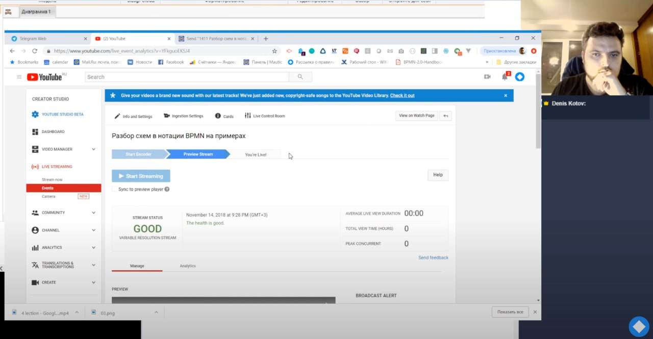Focus the YouTube Search field
This screenshot has height=339, width=653.
coord(187,77)
